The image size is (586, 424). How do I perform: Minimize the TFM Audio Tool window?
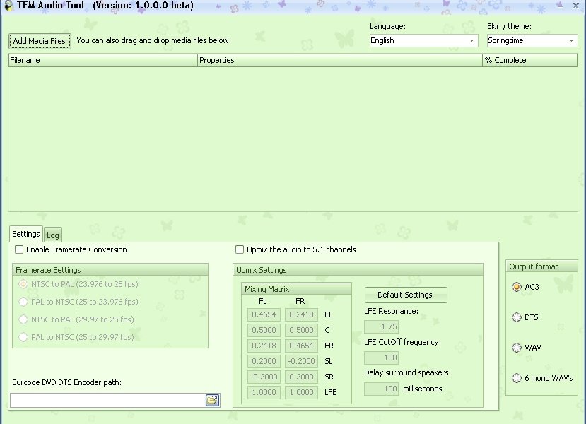[559, 5]
